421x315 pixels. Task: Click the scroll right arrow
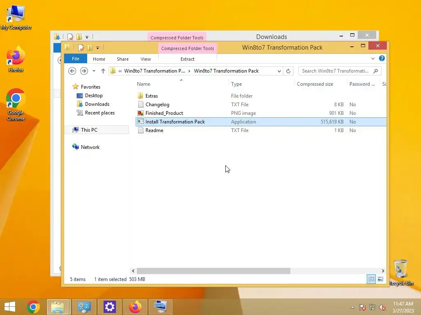coord(383,271)
